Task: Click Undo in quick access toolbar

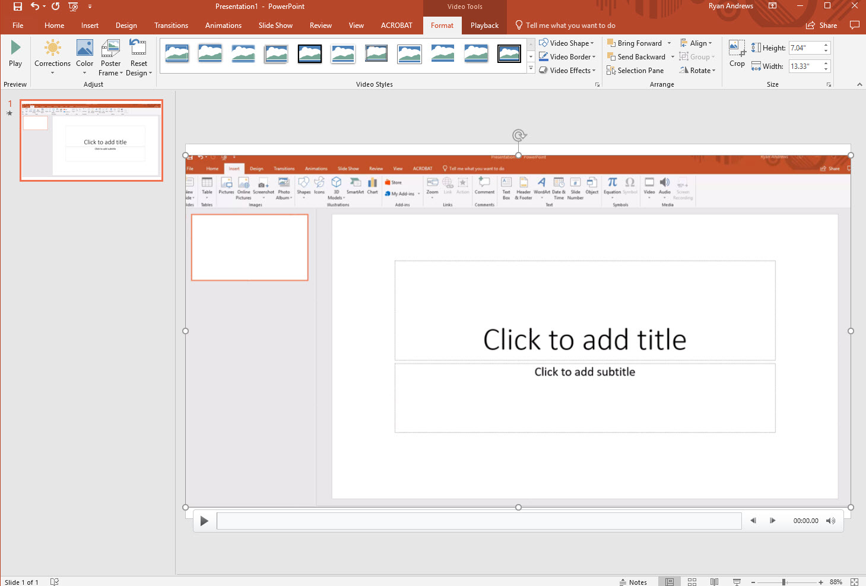Action: pyautogui.click(x=35, y=7)
